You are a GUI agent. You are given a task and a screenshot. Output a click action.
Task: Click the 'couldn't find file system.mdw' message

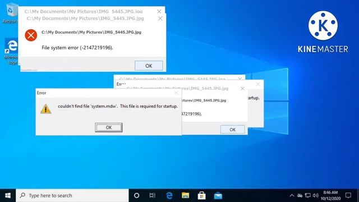click(x=118, y=106)
